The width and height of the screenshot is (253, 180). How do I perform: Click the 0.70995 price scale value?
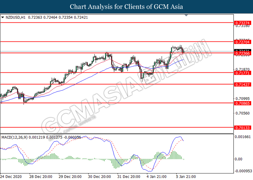(243, 99)
